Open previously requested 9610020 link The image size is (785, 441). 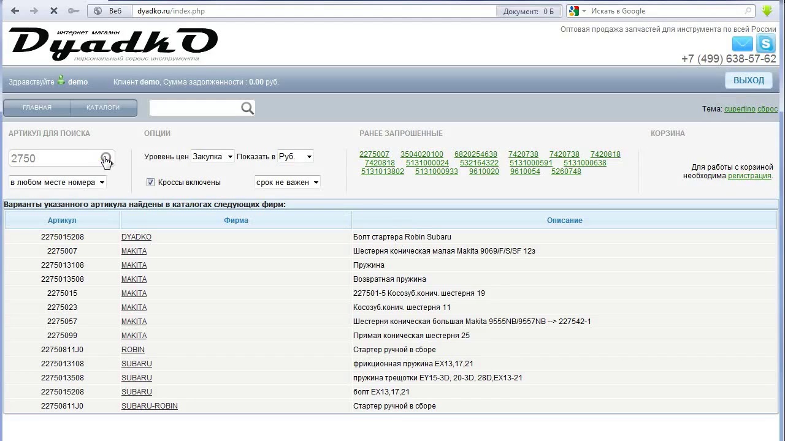point(484,171)
